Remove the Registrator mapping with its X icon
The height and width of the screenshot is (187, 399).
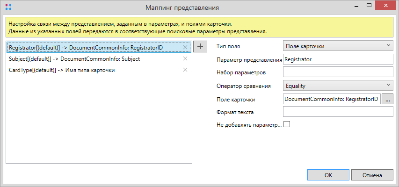point(185,47)
